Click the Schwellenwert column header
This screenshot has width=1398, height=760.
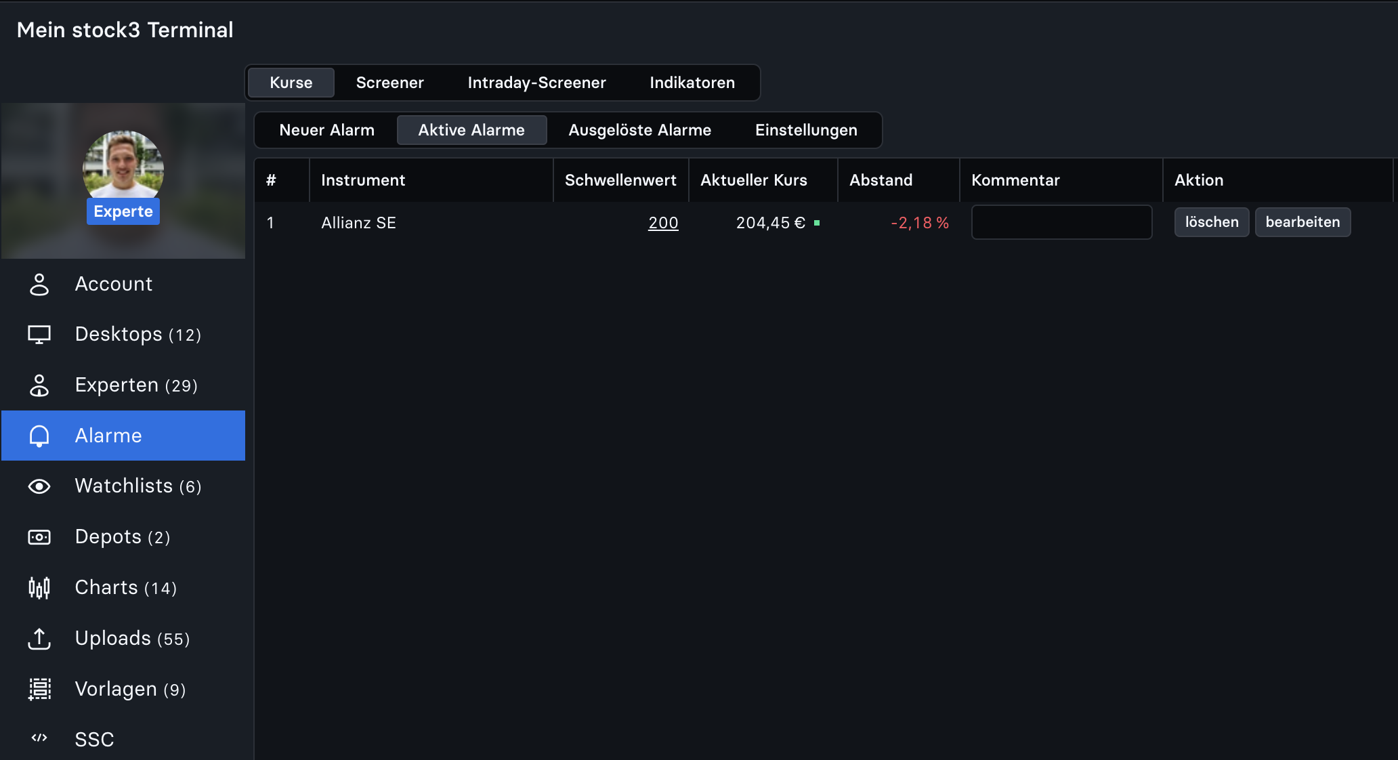620,180
